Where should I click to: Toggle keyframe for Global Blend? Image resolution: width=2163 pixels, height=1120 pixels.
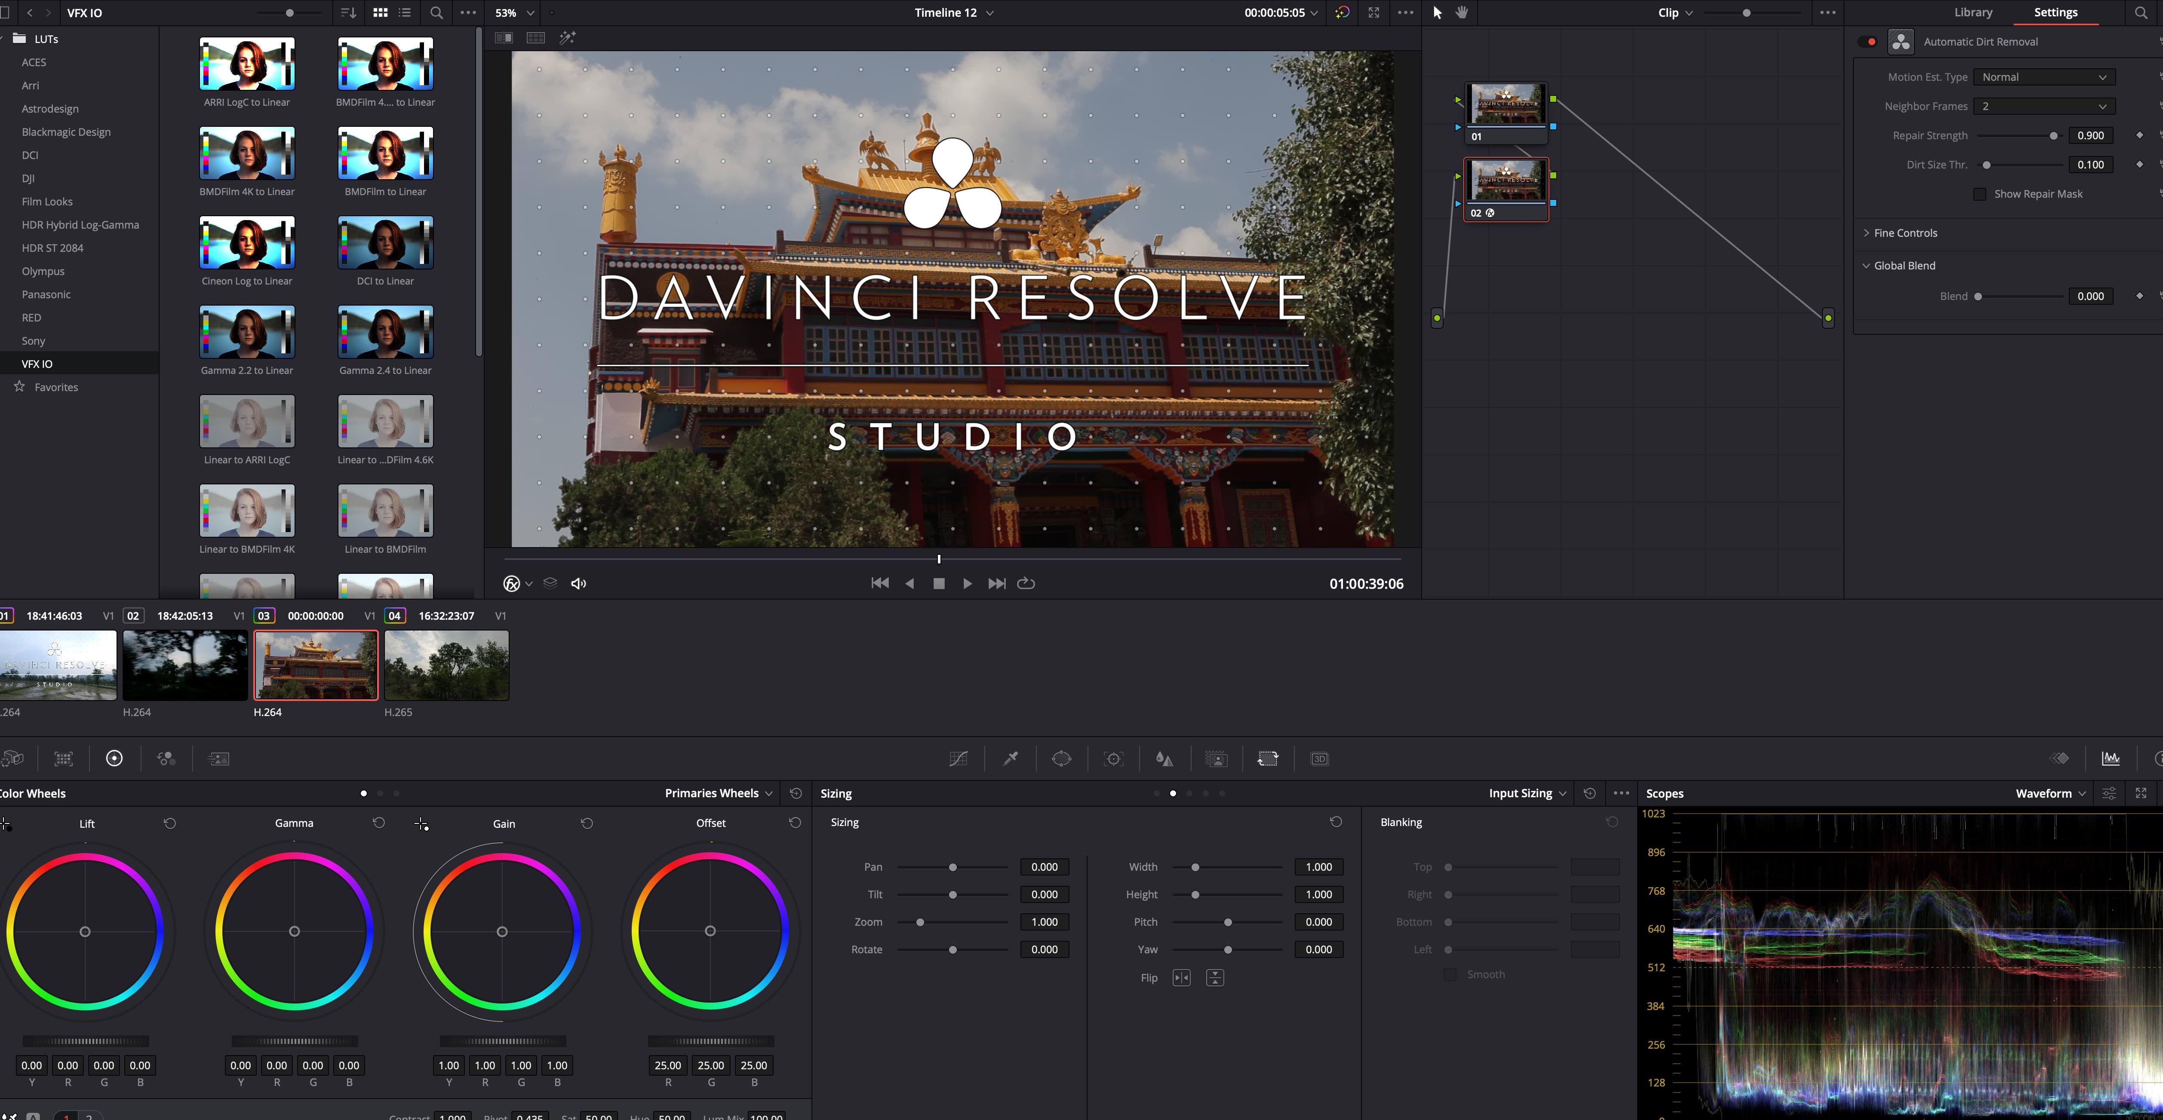point(2139,296)
